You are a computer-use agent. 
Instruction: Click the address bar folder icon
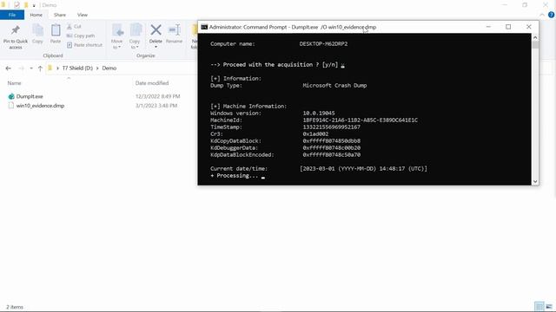50,68
